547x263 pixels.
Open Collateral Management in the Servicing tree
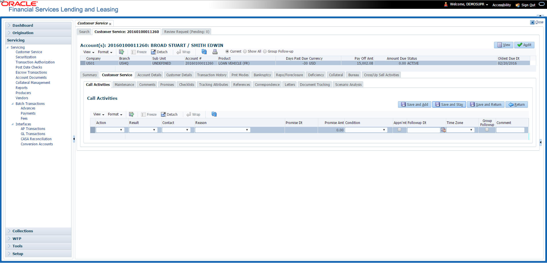click(x=33, y=83)
